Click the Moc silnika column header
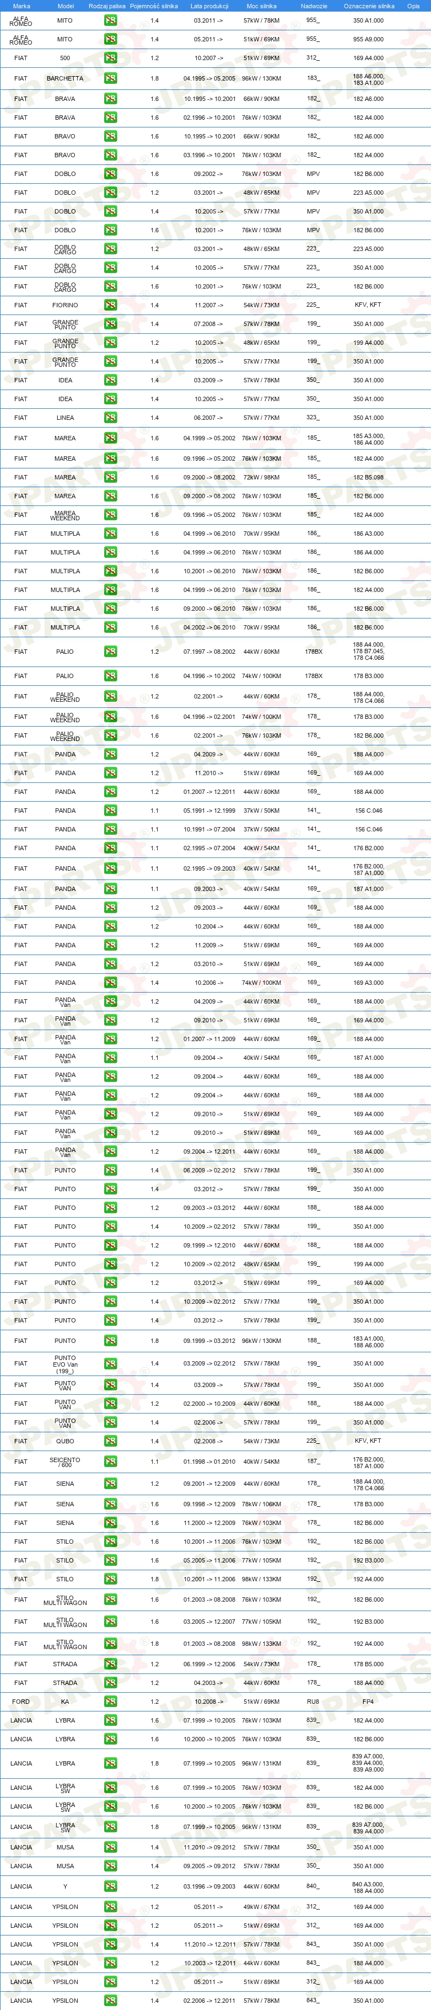Image resolution: width=431 pixels, height=2010 pixels. (x=262, y=6)
